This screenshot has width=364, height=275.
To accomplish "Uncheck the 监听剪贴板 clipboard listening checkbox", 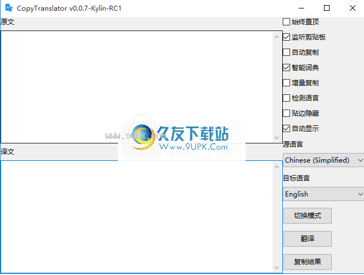I will click(x=287, y=37).
